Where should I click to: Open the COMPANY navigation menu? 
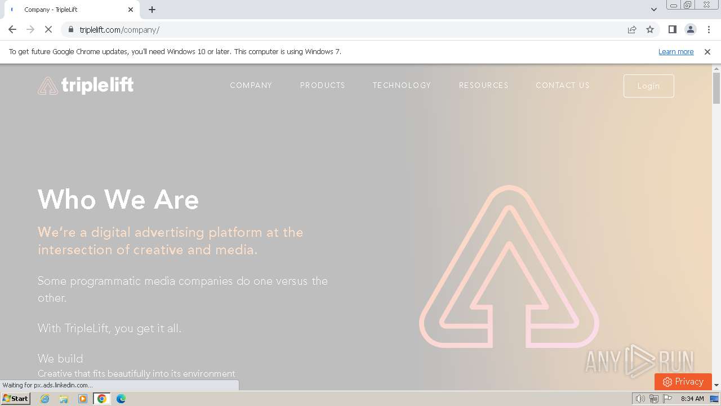coord(251,85)
